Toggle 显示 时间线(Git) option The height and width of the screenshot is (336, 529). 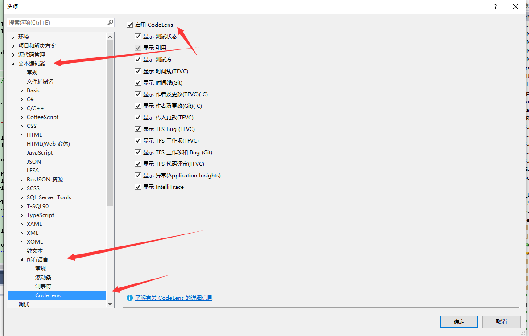click(138, 82)
